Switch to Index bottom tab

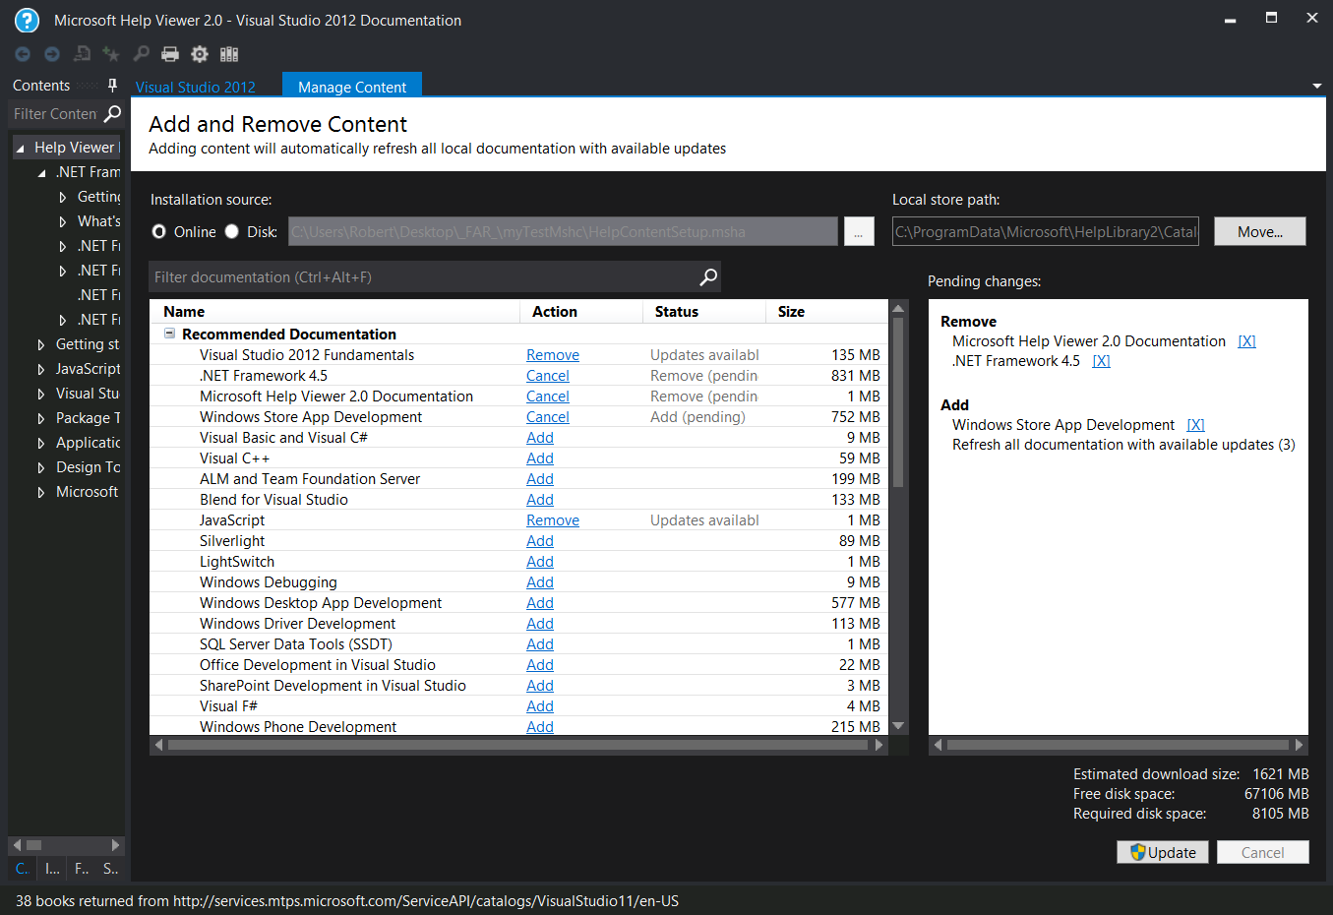(52, 869)
